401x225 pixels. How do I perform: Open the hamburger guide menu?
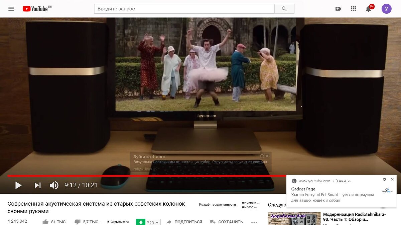(11, 9)
